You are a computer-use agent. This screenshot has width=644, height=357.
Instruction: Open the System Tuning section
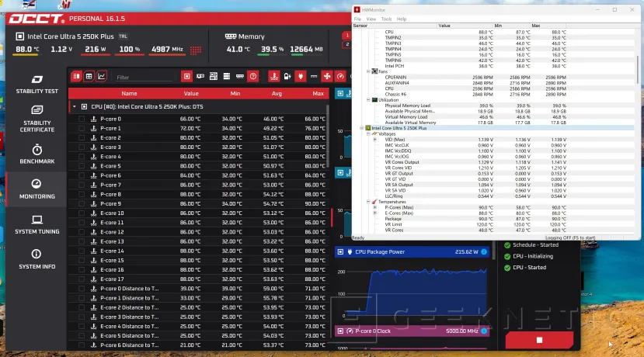point(37,224)
